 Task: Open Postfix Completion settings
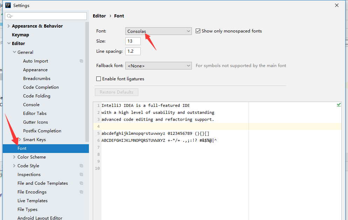(42, 131)
